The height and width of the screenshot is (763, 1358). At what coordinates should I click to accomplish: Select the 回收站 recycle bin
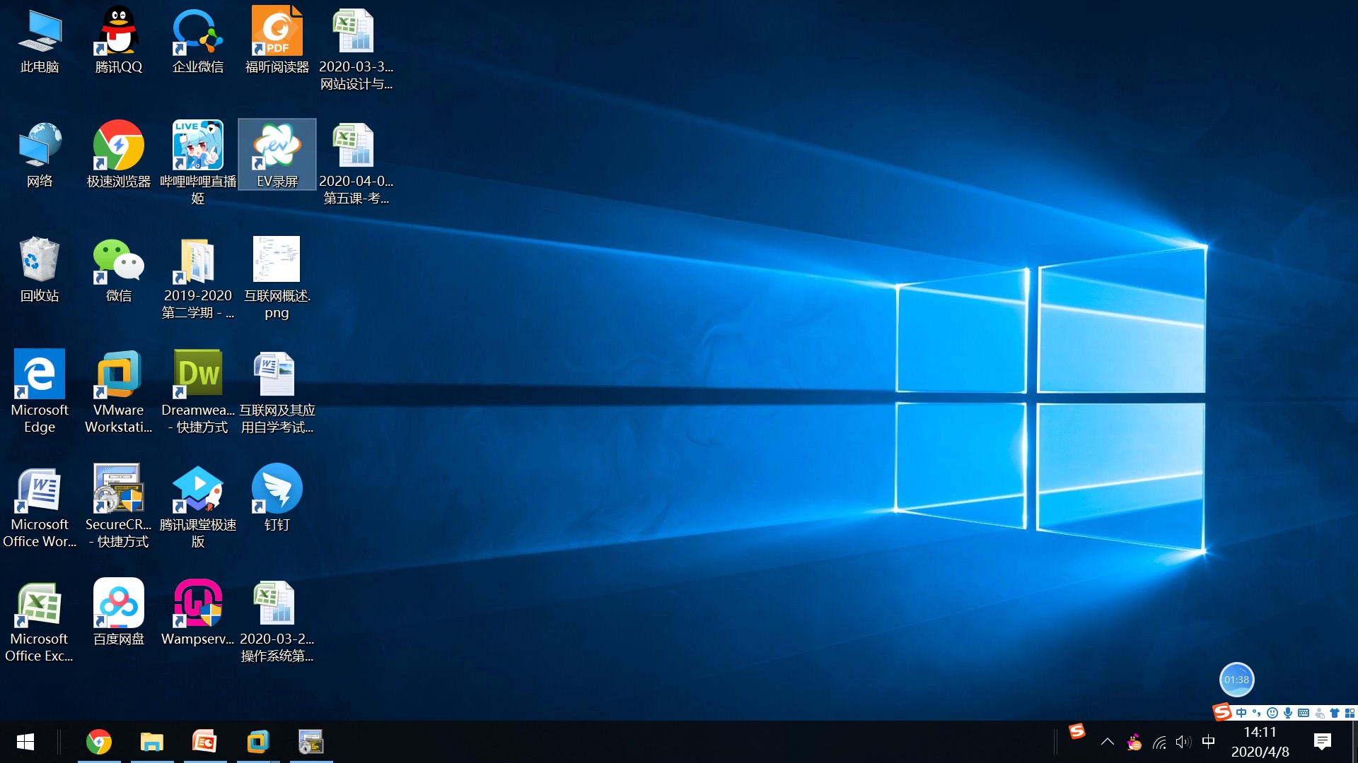tap(40, 270)
